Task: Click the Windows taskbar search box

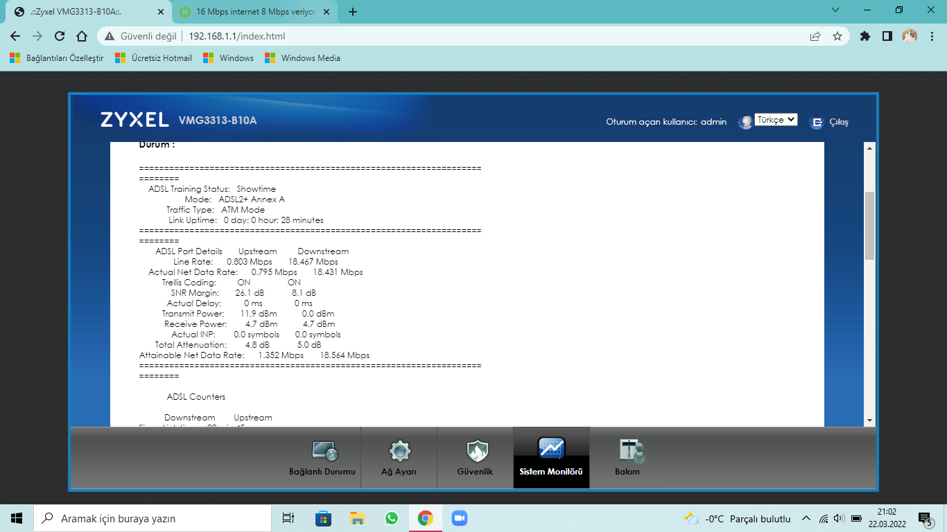Action: click(153, 518)
